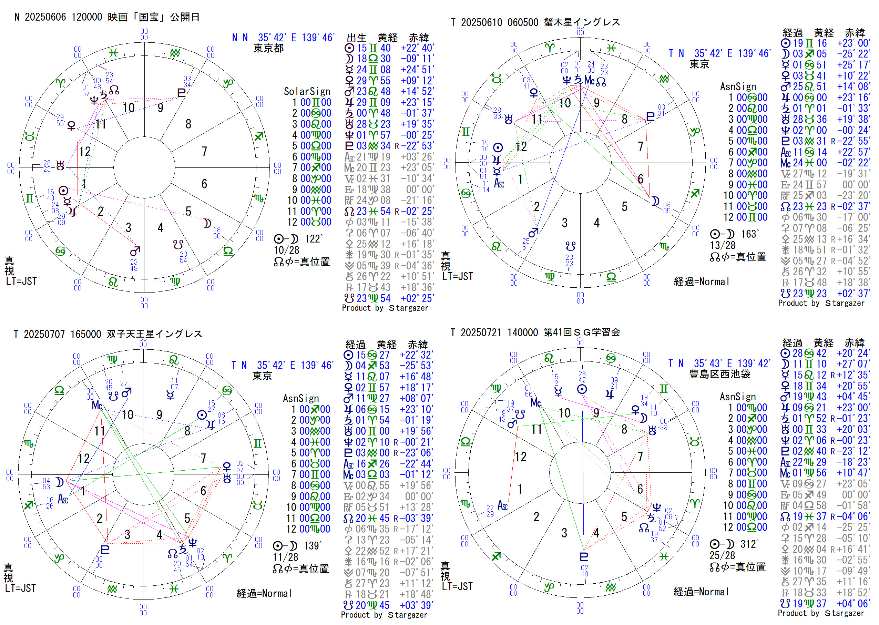
Task: Click the Mercury glyph in the 双子天王星イングレス chart wheel
Action: pos(170,395)
